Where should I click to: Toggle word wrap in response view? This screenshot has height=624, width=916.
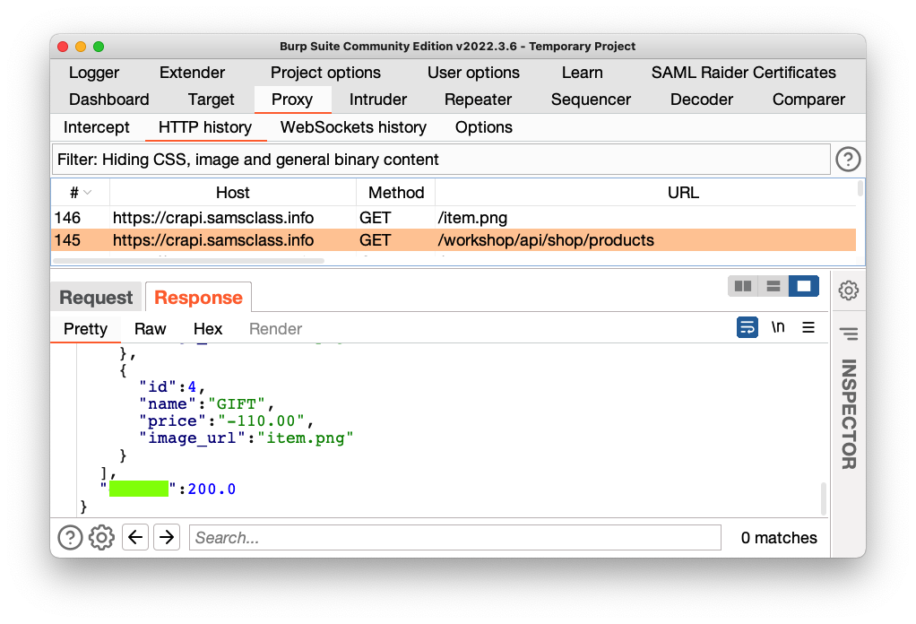[x=747, y=327]
